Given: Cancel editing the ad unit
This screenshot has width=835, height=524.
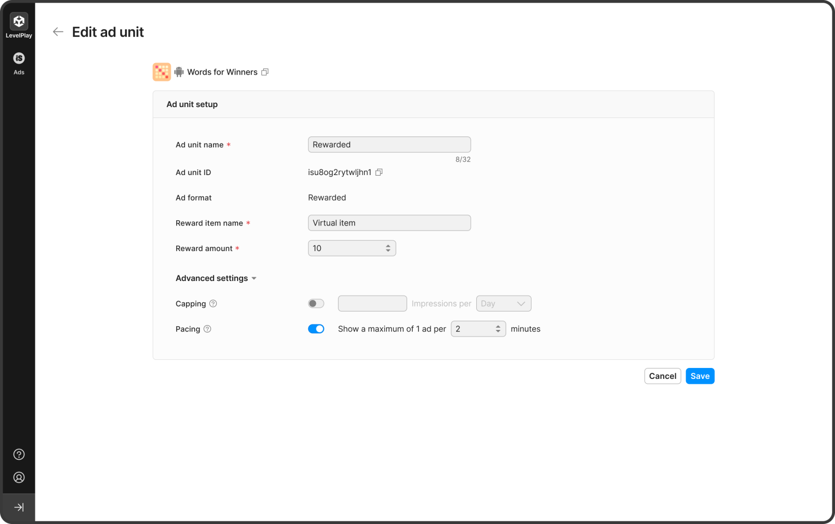Looking at the screenshot, I should (662, 376).
